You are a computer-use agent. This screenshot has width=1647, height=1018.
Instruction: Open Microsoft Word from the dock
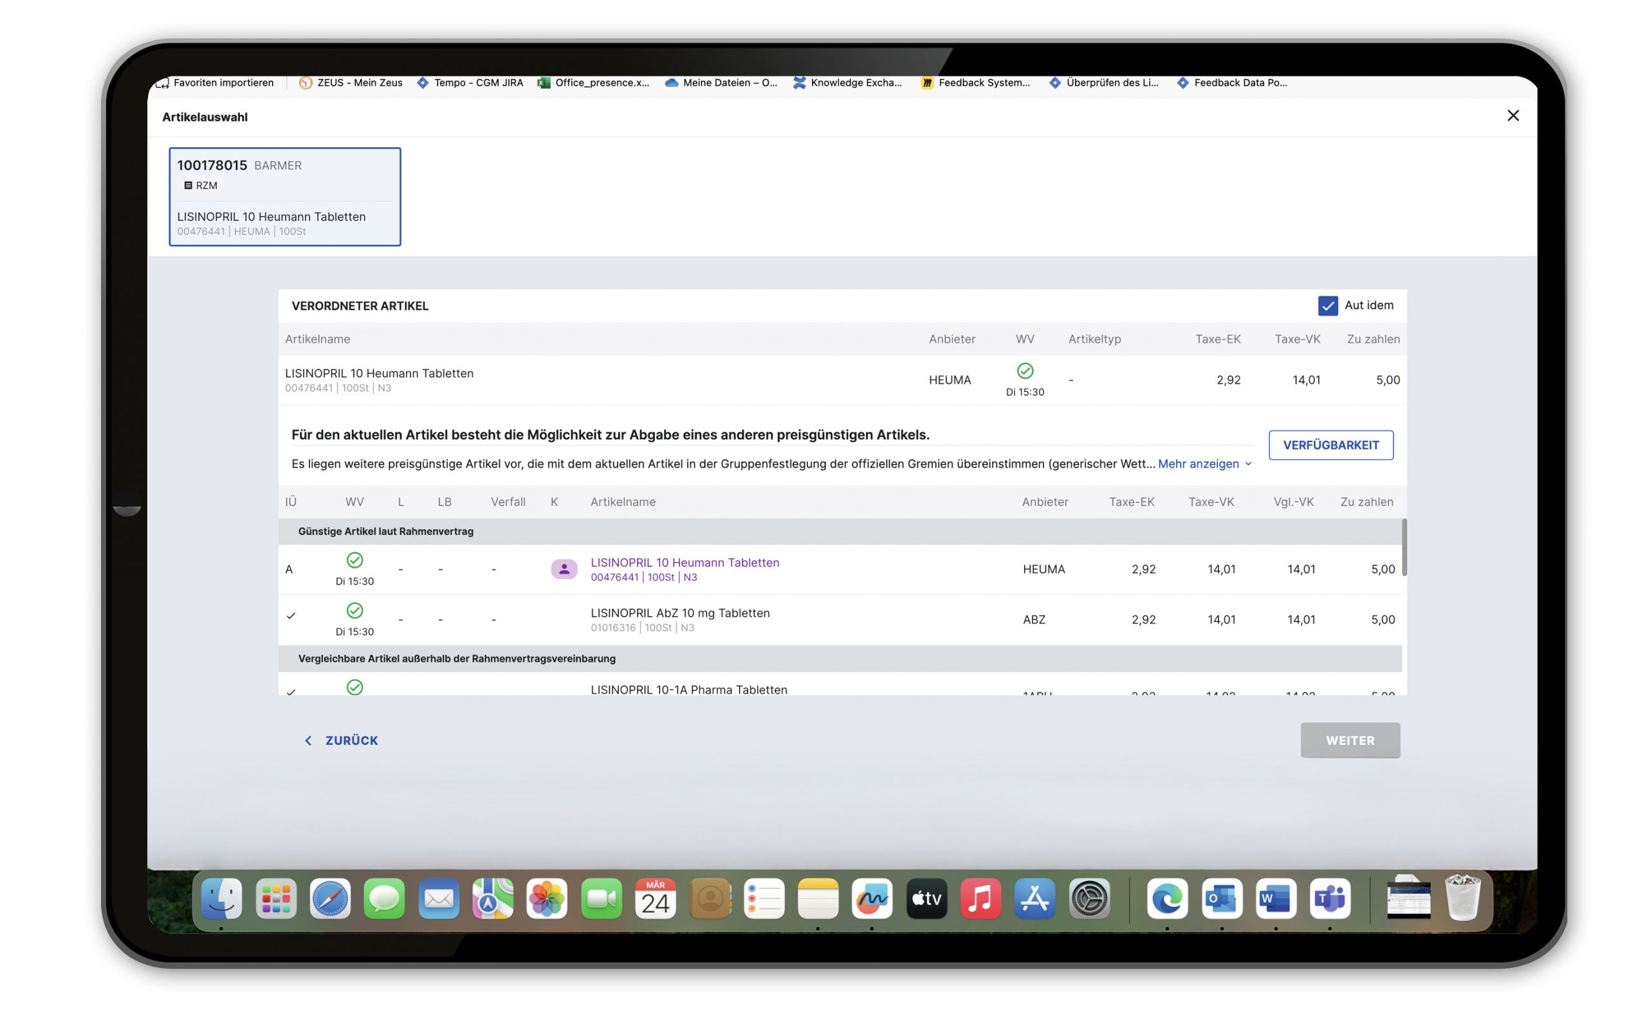coord(1275,899)
